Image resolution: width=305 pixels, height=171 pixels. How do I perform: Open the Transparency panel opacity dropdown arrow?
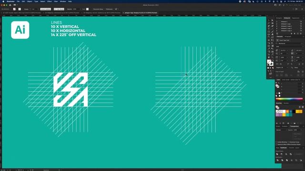[302, 130]
